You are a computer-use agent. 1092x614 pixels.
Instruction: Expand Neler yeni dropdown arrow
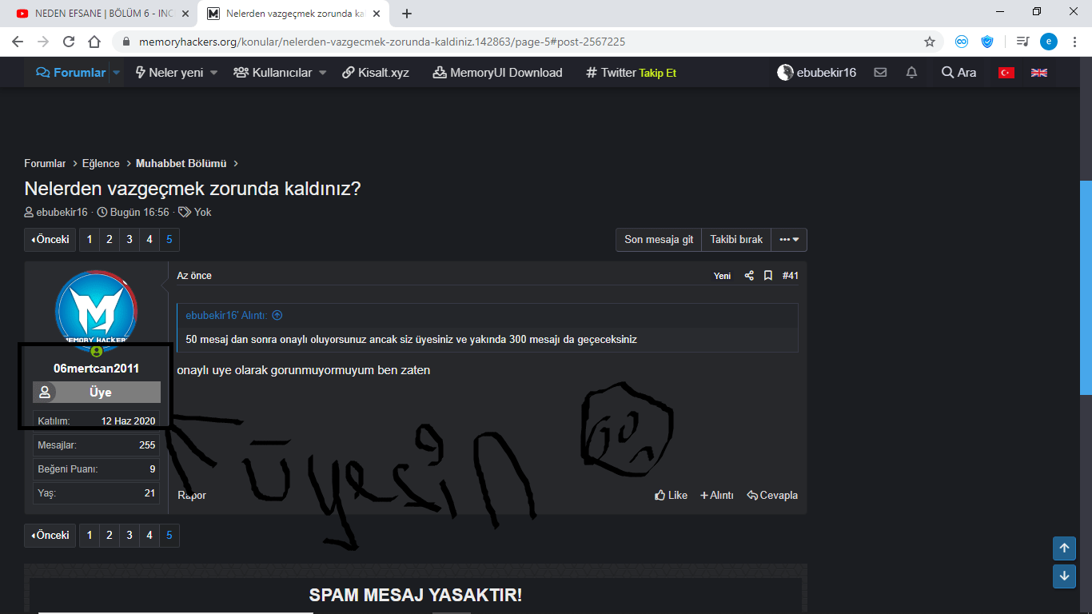213,73
